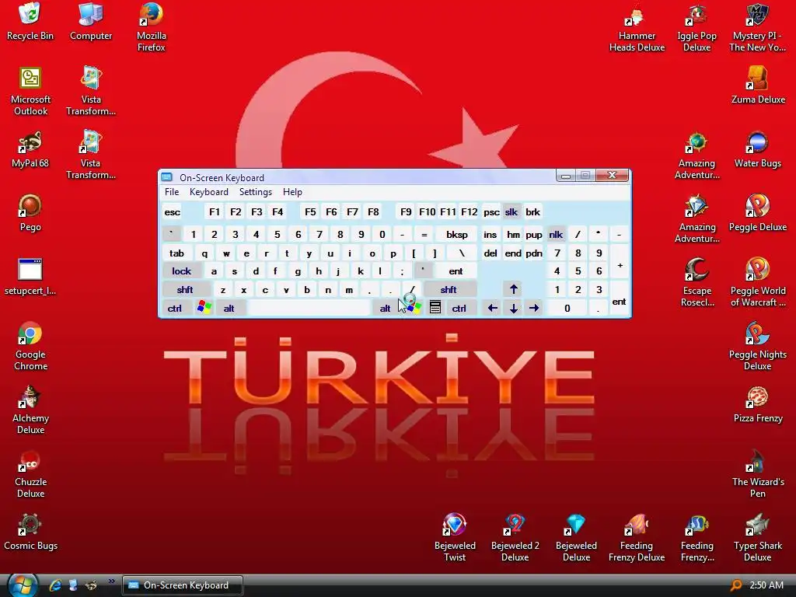Open the Recycle Bin desktop icon

30,21
